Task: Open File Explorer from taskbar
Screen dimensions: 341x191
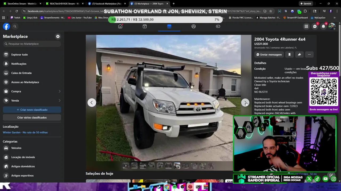Action: tap(143, 187)
